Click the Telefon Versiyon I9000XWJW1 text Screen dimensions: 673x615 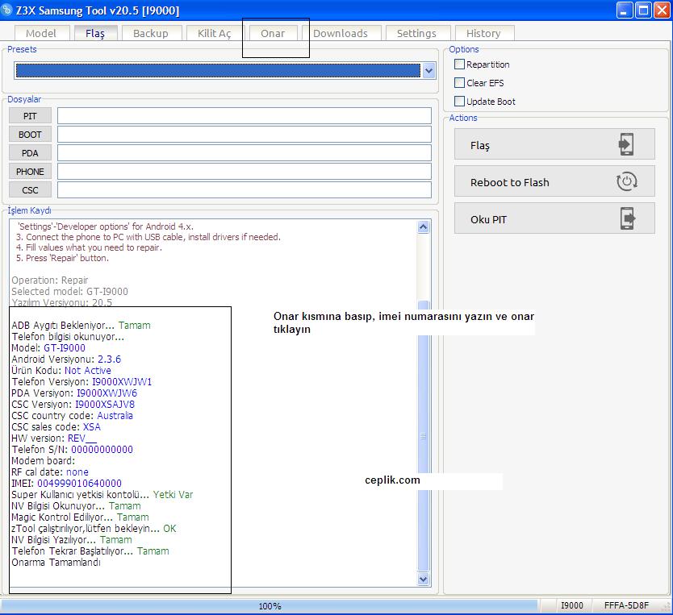click(122, 381)
